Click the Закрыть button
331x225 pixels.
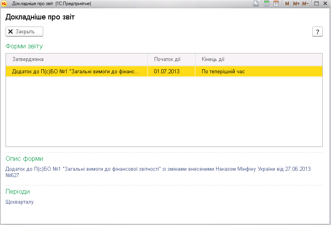coord(24,32)
